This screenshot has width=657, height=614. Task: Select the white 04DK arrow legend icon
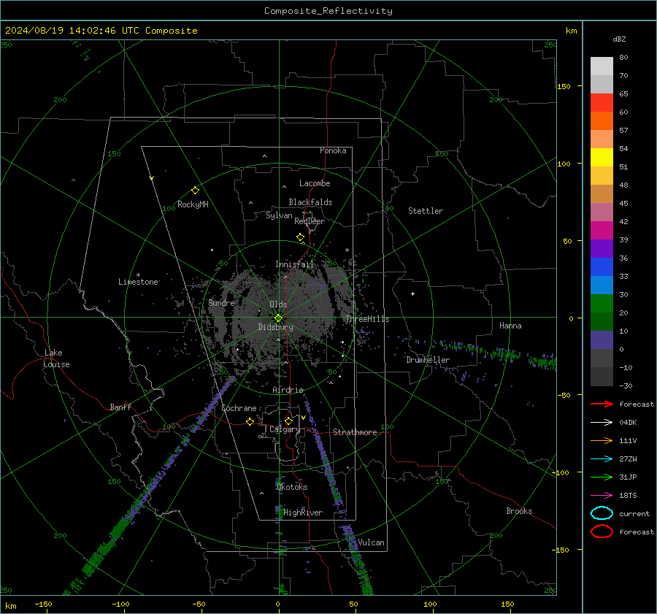click(602, 423)
